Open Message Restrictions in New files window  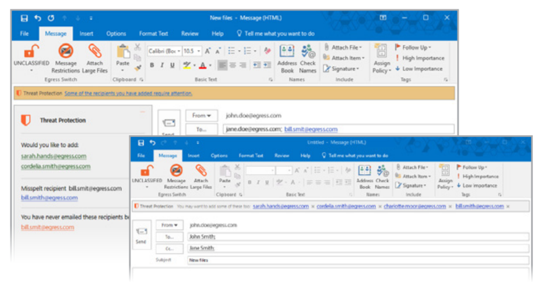click(66, 59)
